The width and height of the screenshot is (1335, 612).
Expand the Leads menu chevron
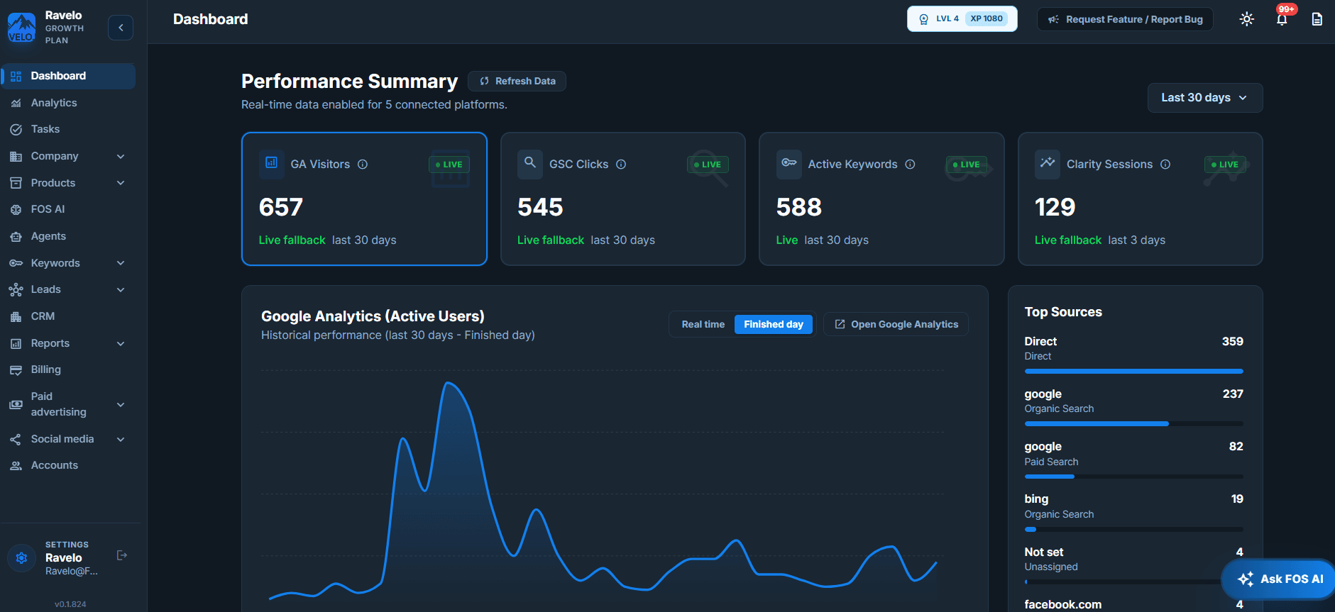pos(121,290)
